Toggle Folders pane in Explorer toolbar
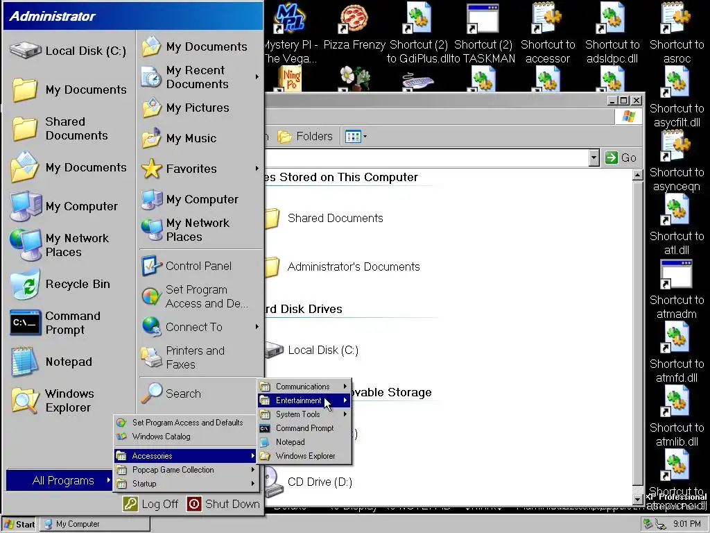 [x=305, y=137]
